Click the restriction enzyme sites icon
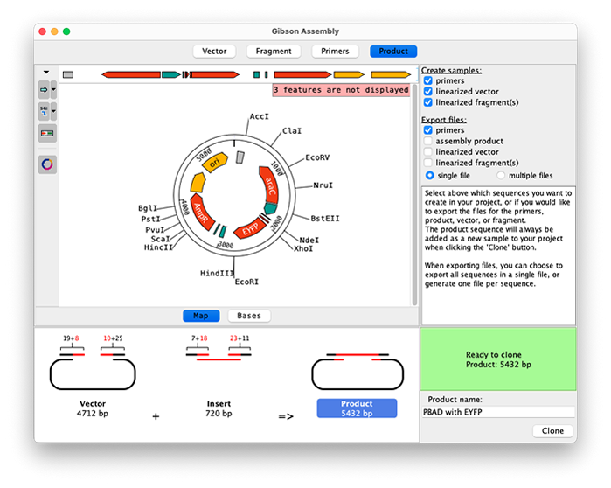Image resolution: width=611 pixels, height=488 pixels. point(45,111)
